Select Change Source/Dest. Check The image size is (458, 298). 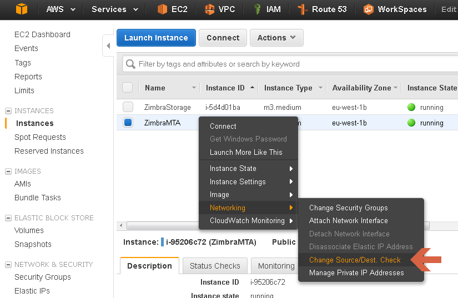pos(355,260)
